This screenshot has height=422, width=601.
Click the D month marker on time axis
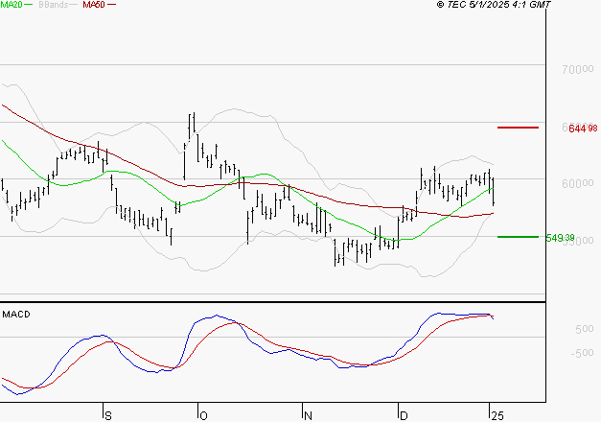[x=404, y=415]
